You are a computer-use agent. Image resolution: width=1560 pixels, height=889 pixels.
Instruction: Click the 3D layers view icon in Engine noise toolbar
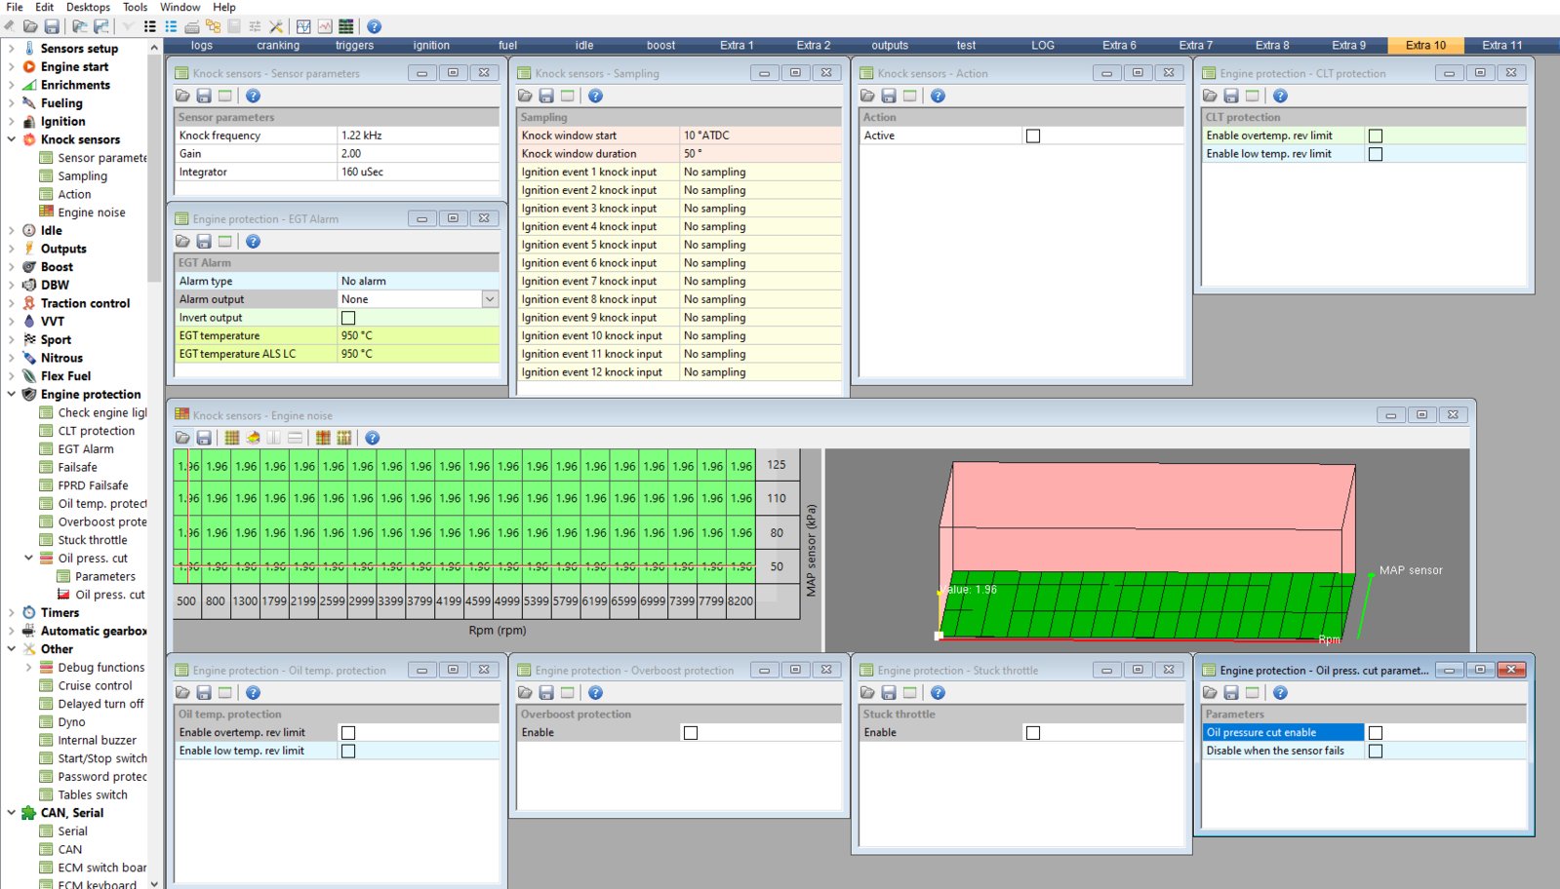(253, 438)
